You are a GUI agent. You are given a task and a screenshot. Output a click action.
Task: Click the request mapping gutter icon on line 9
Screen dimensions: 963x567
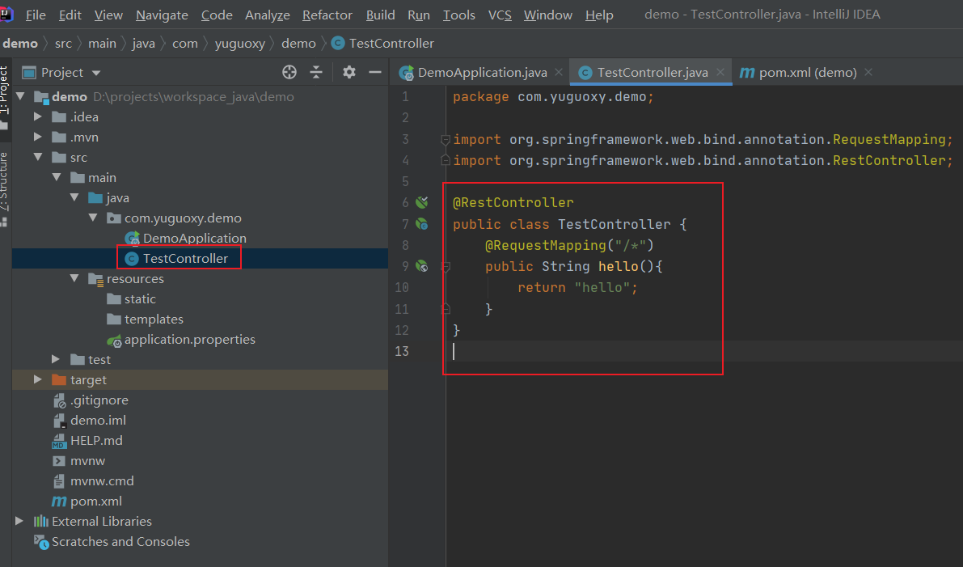tap(422, 266)
